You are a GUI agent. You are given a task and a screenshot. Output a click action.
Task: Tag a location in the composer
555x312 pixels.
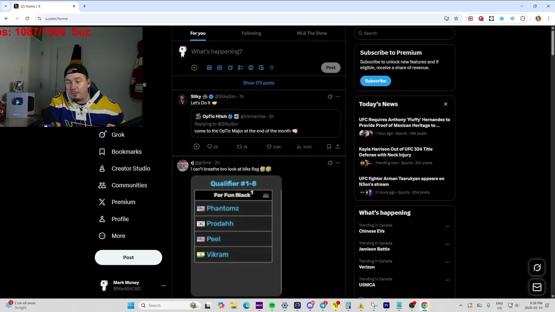point(271,68)
